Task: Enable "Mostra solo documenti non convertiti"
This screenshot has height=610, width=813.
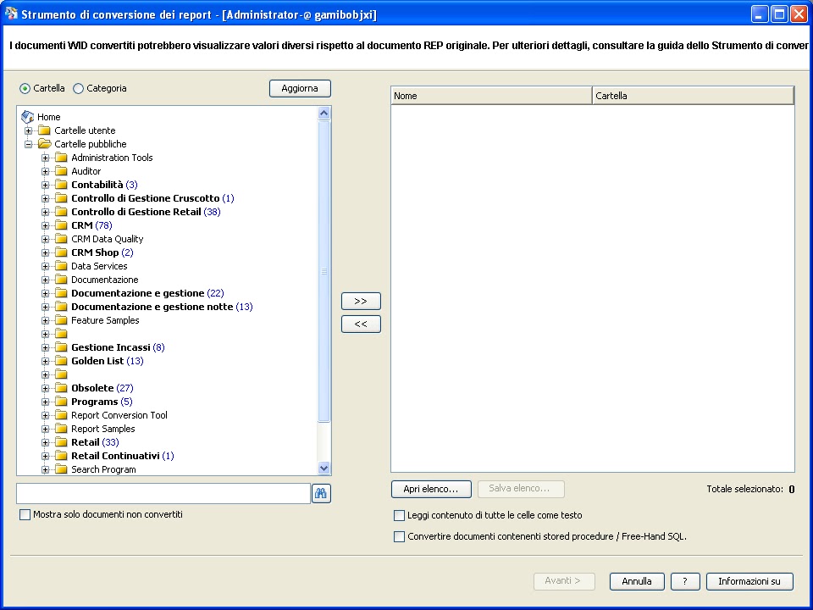Action: [24, 514]
